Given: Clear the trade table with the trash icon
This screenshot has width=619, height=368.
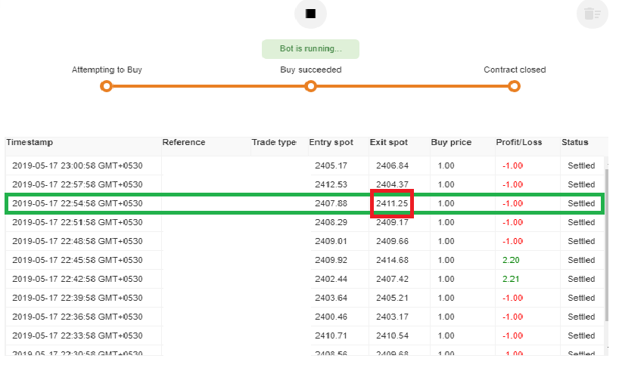Looking at the screenshot, I should [x=593, y=14].
